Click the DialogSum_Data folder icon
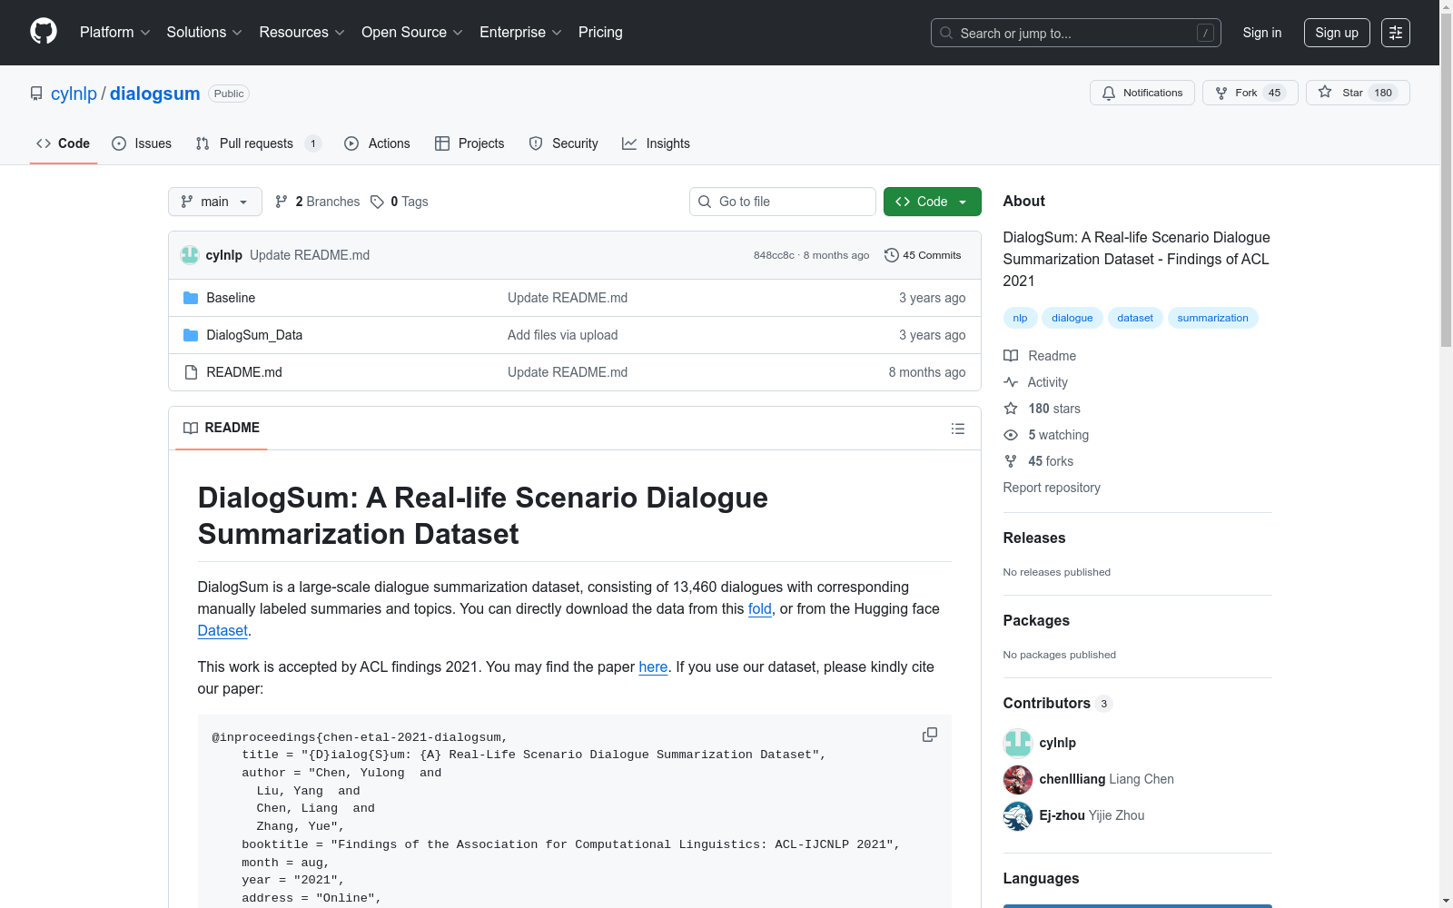This screenshot has width=1453, height=908. [x=191, y=335]
